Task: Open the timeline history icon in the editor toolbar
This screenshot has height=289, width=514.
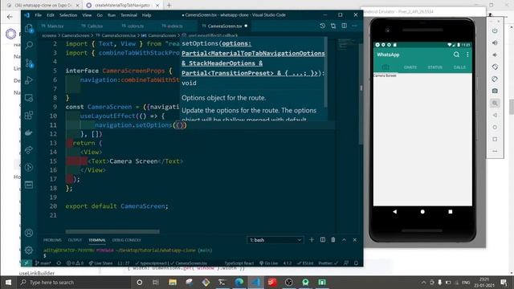Action: pyautogui.click(x=323, y=26)
